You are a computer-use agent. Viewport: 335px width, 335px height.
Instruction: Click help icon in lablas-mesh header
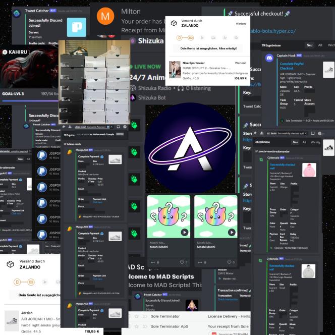(x=125, y=127)
